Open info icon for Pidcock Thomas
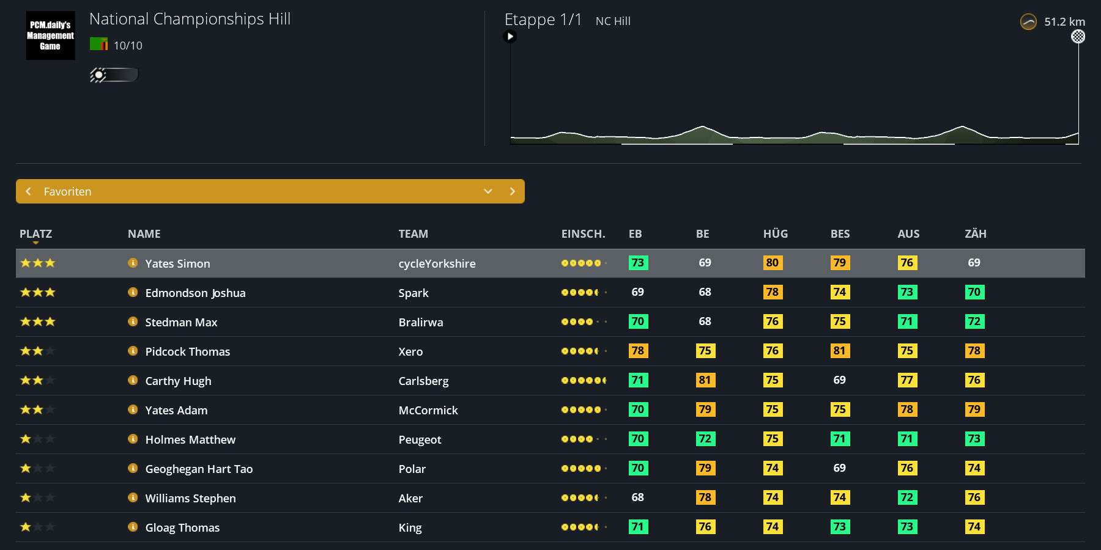Image resolution: width=1101 pixels, height=550 pixels. coord(133,351)
